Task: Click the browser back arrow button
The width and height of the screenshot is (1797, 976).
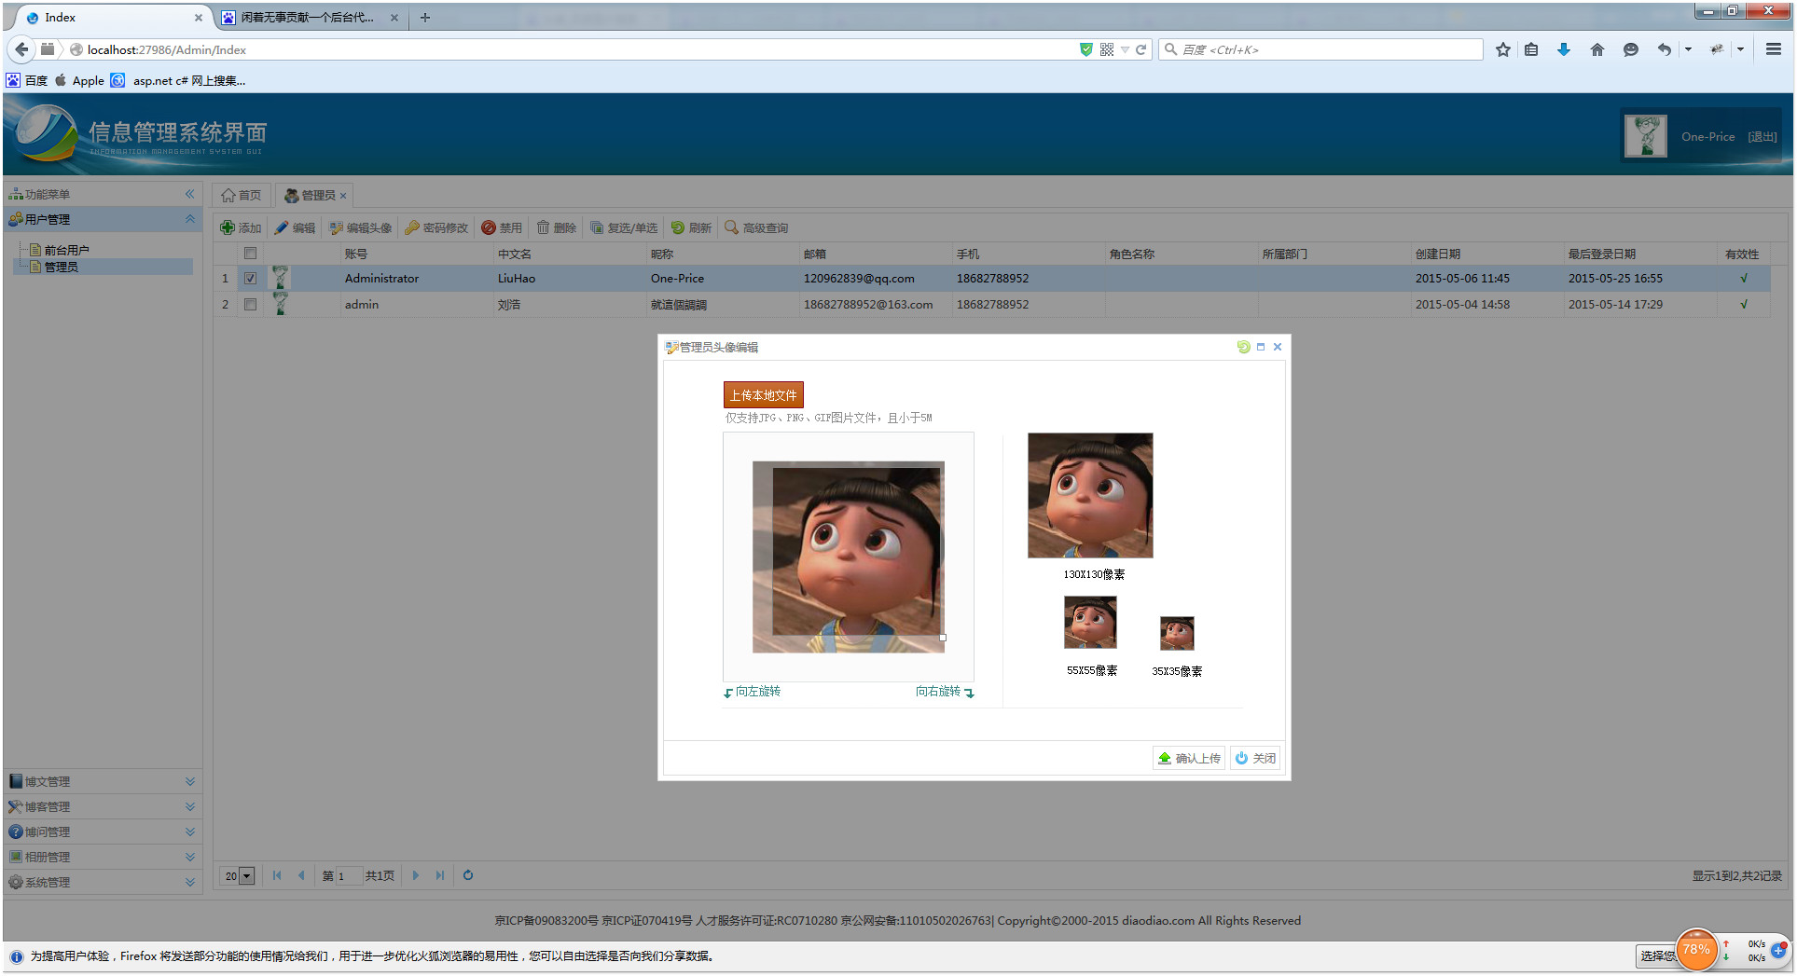Action: pyautogui.click(x=21, y=49)
